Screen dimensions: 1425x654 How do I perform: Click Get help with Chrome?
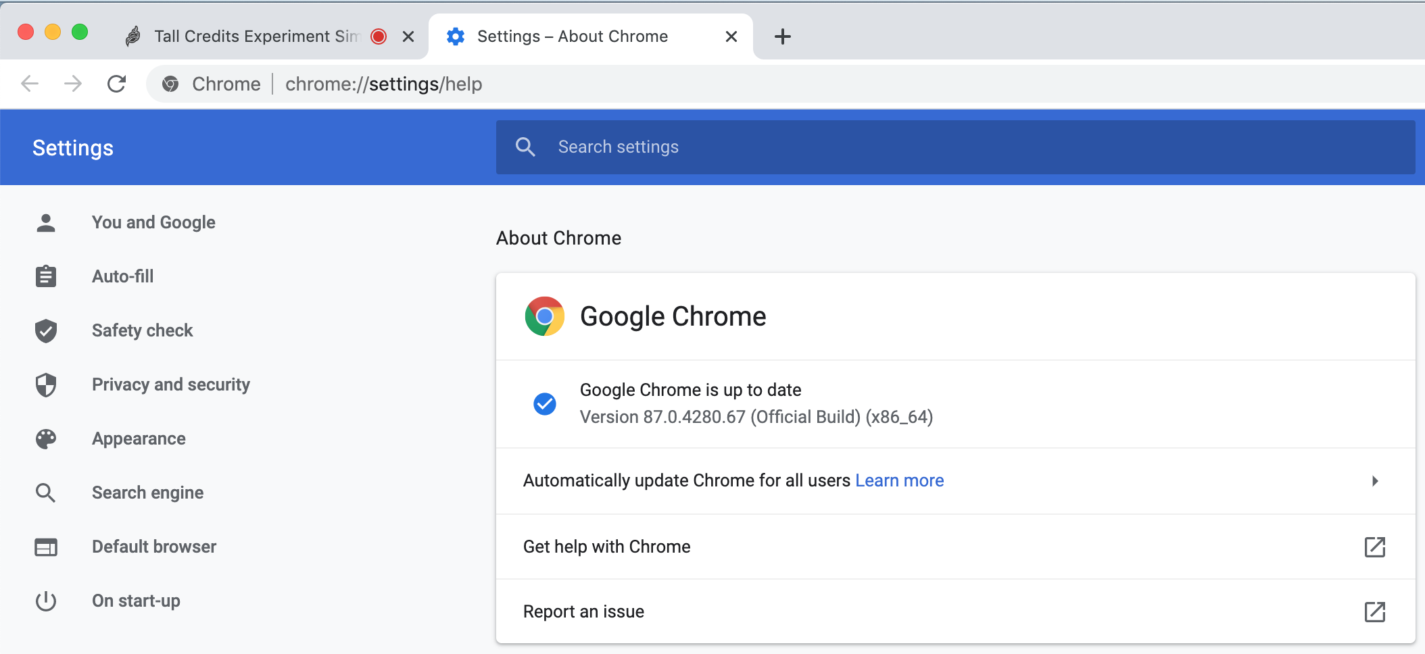tap(955, 547)
